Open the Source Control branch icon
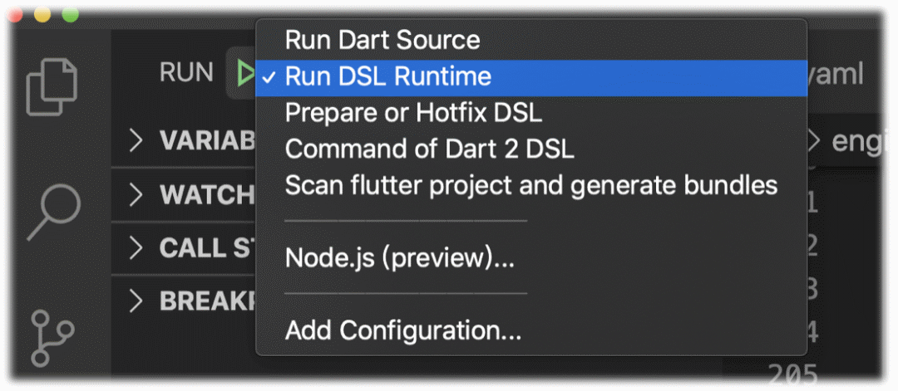 tap(52, 338)
